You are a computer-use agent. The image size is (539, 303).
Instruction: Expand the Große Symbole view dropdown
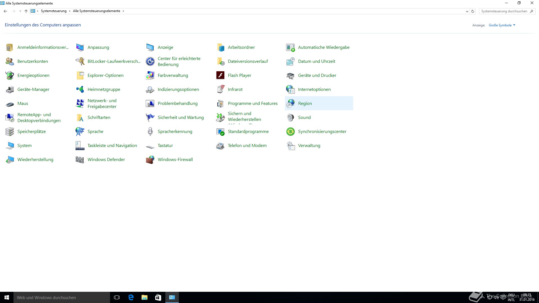(x=502, y=25)
